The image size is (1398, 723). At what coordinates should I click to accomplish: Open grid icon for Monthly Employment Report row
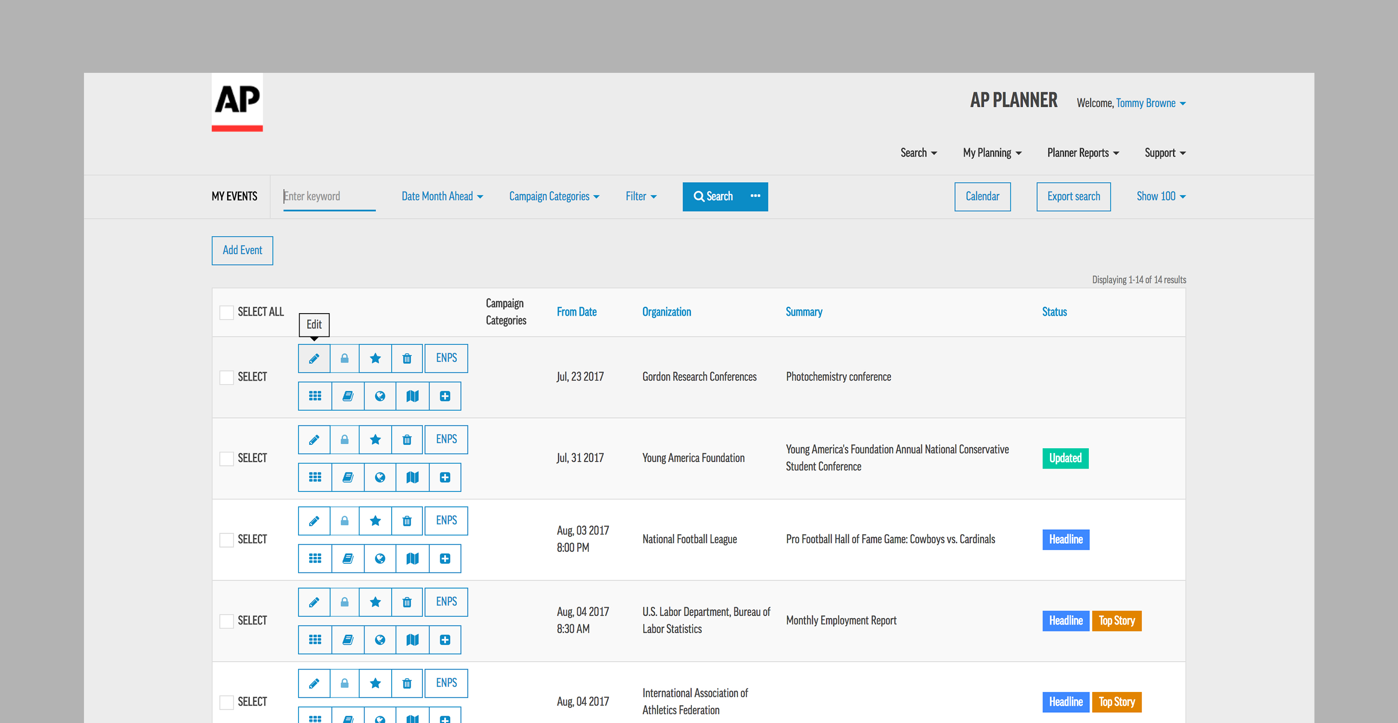click(315, 640)
